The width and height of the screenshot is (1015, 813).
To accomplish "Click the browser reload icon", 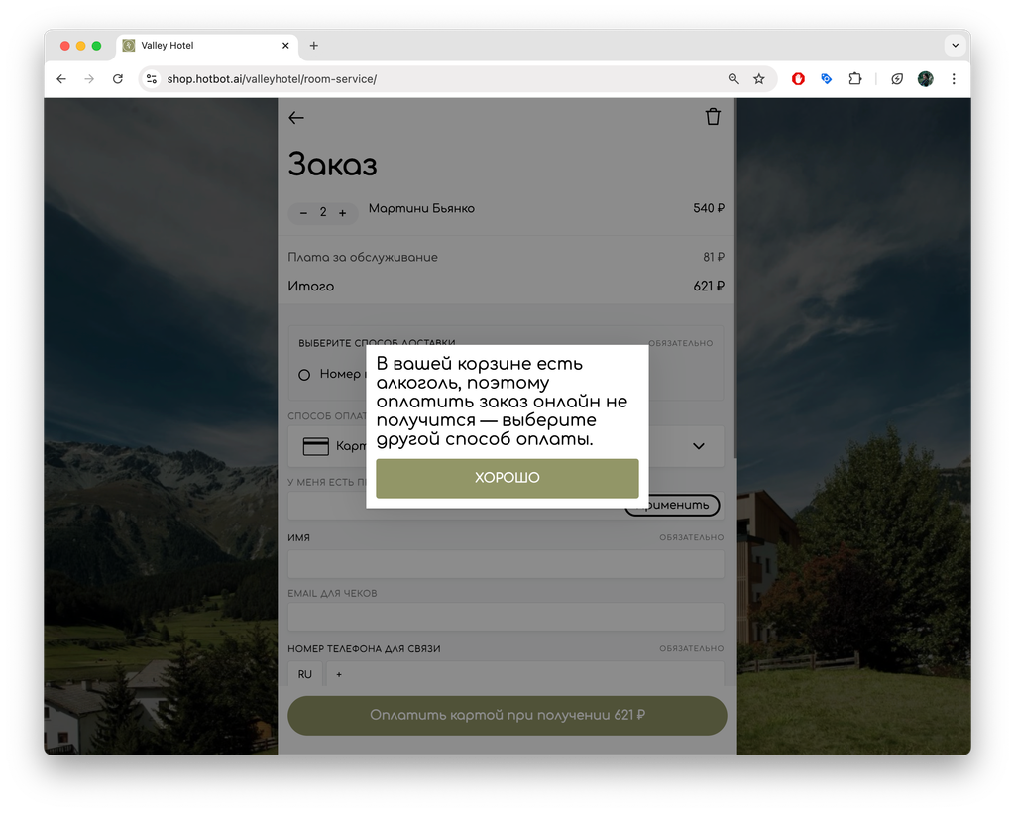I will click(x=118, y=79).
